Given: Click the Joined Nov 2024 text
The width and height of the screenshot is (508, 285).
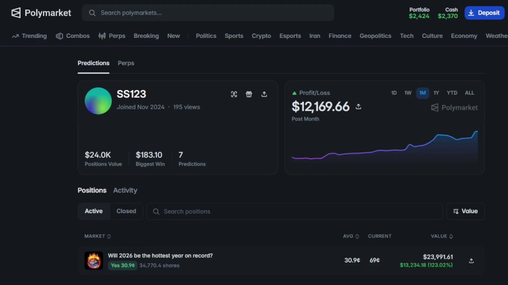Looking at the screenshot, I should [141, 107].
